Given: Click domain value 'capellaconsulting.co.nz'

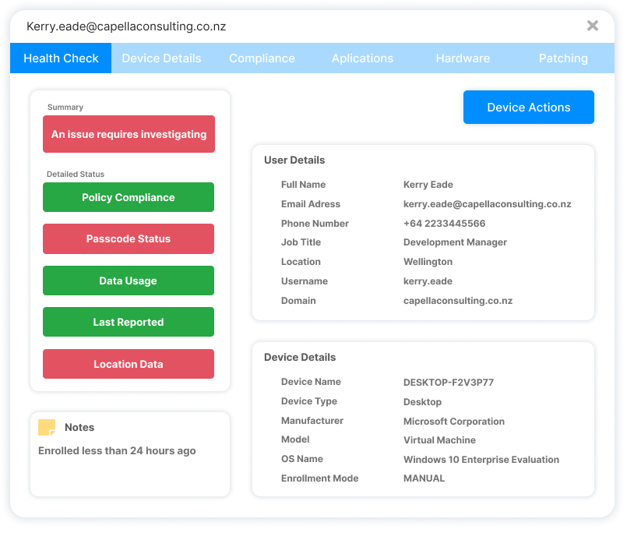Looking at the screenshot, I should pos(458,301).
